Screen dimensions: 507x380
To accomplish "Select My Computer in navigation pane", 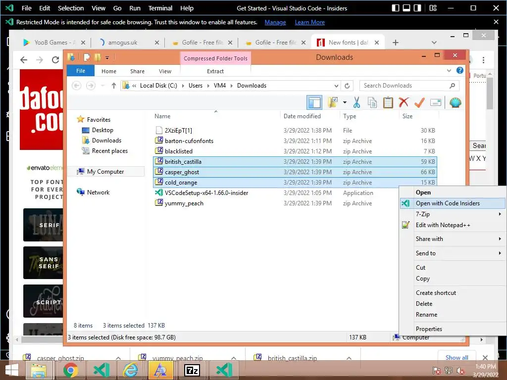I will [x=105, y=172].
